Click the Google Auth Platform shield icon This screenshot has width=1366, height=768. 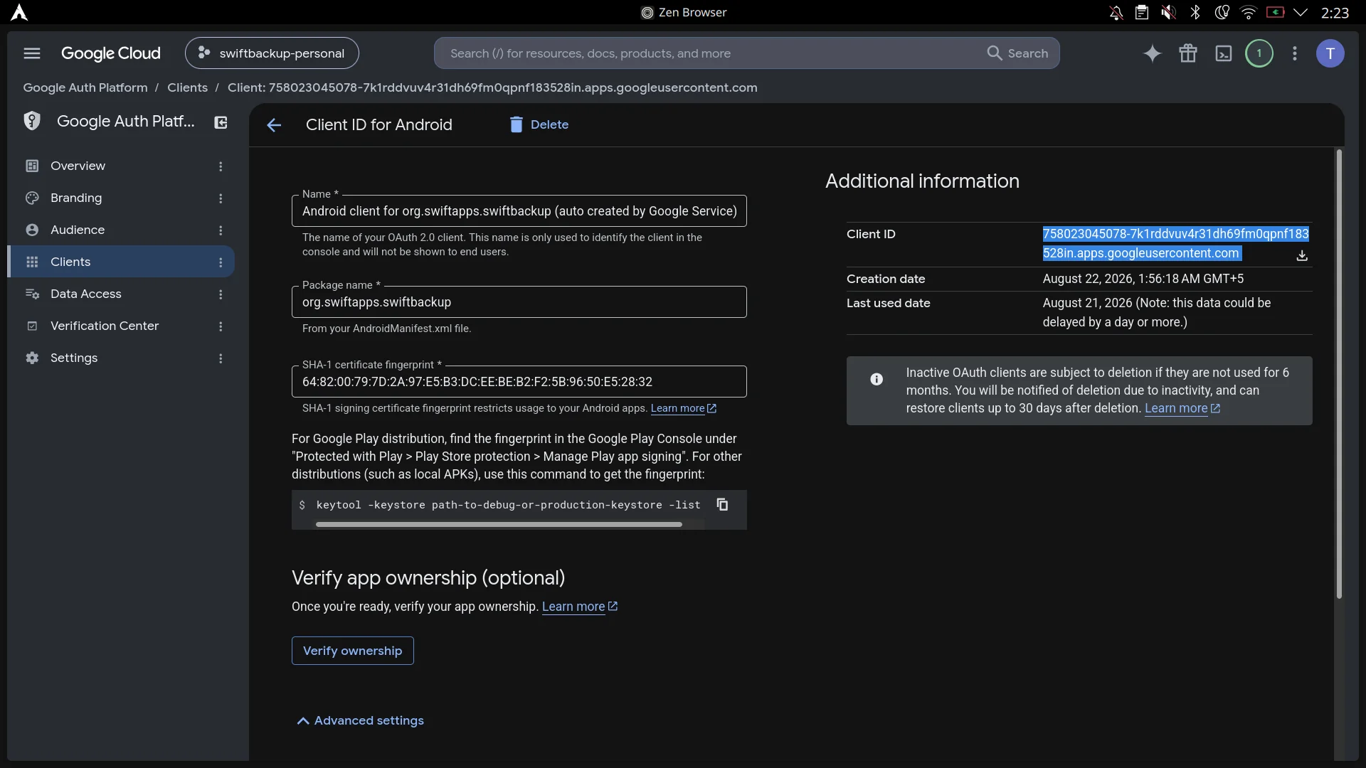[x=32, y=121]
